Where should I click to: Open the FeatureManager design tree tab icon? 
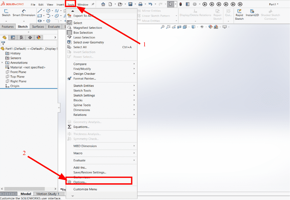coord(4,37)
